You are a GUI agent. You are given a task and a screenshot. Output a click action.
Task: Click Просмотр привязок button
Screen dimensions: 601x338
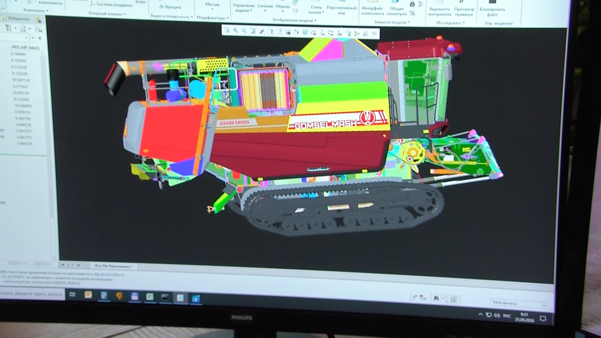click(x=464, y=12)
